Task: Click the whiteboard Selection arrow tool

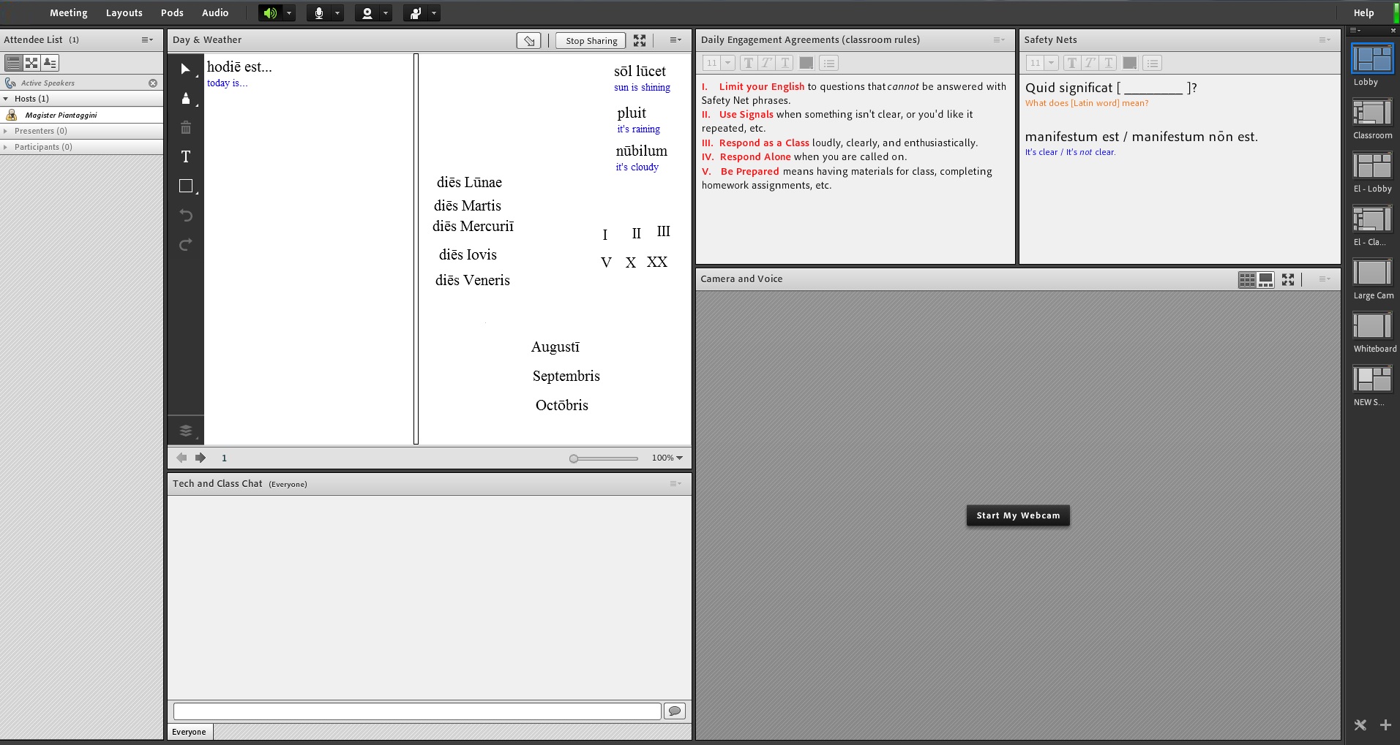Action: (x=186, y=69)
